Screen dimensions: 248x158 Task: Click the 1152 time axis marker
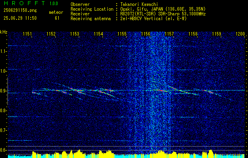(x=51, y=34)
